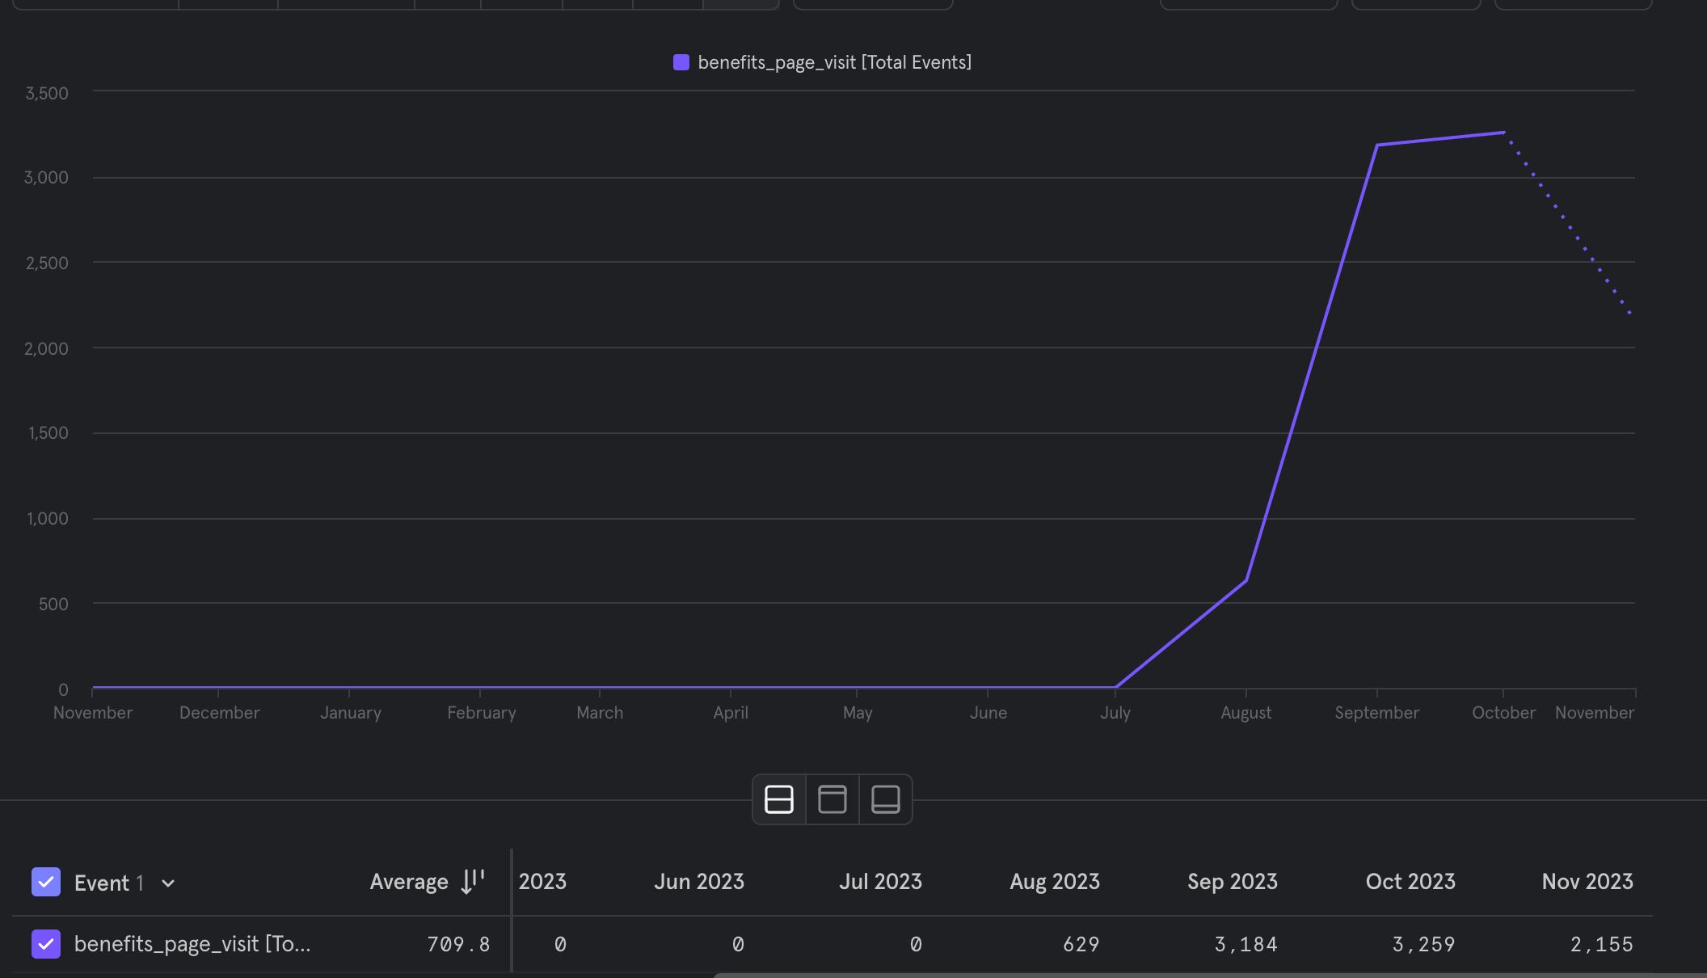Click the purple legend color swatch
This screenshot has height=978, width=1707.
pos(681,62)
